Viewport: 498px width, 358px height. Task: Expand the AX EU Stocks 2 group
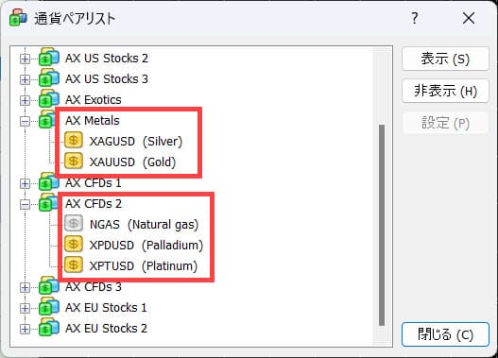point(25,329)
